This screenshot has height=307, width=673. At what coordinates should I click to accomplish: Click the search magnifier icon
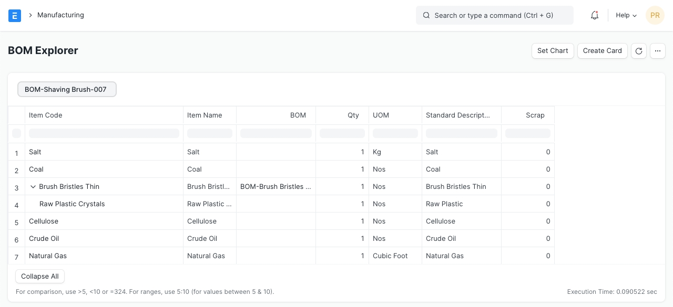[x=426, y=15]
